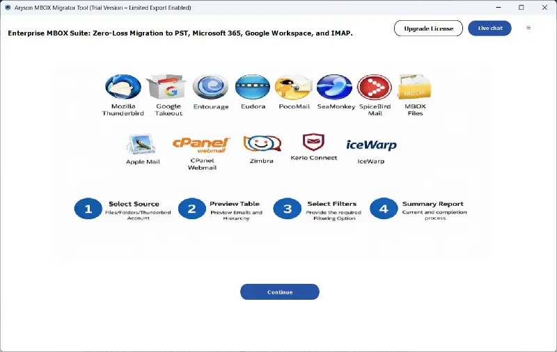
Task: Minimize the Aryson MBOX Migrator window
Action: (499, 8)
